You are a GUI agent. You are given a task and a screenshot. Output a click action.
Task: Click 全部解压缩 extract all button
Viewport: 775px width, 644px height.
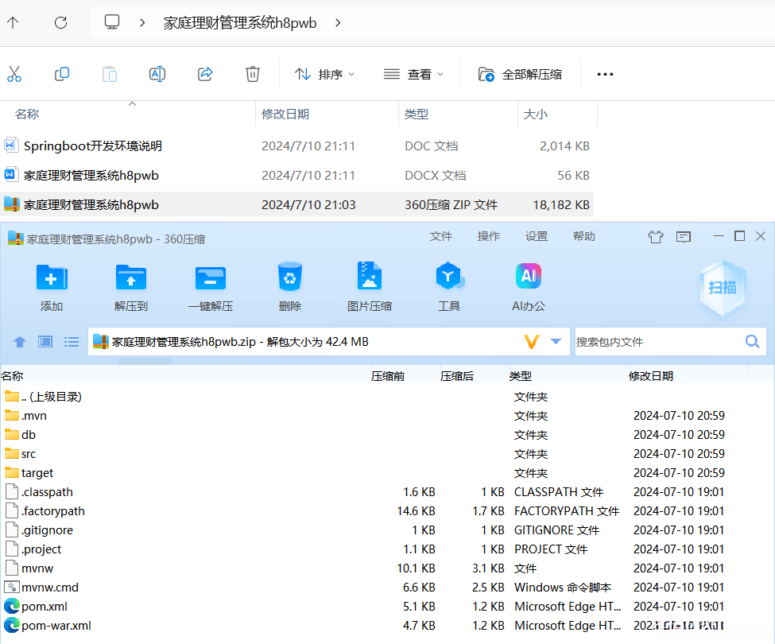pos(520,74)
